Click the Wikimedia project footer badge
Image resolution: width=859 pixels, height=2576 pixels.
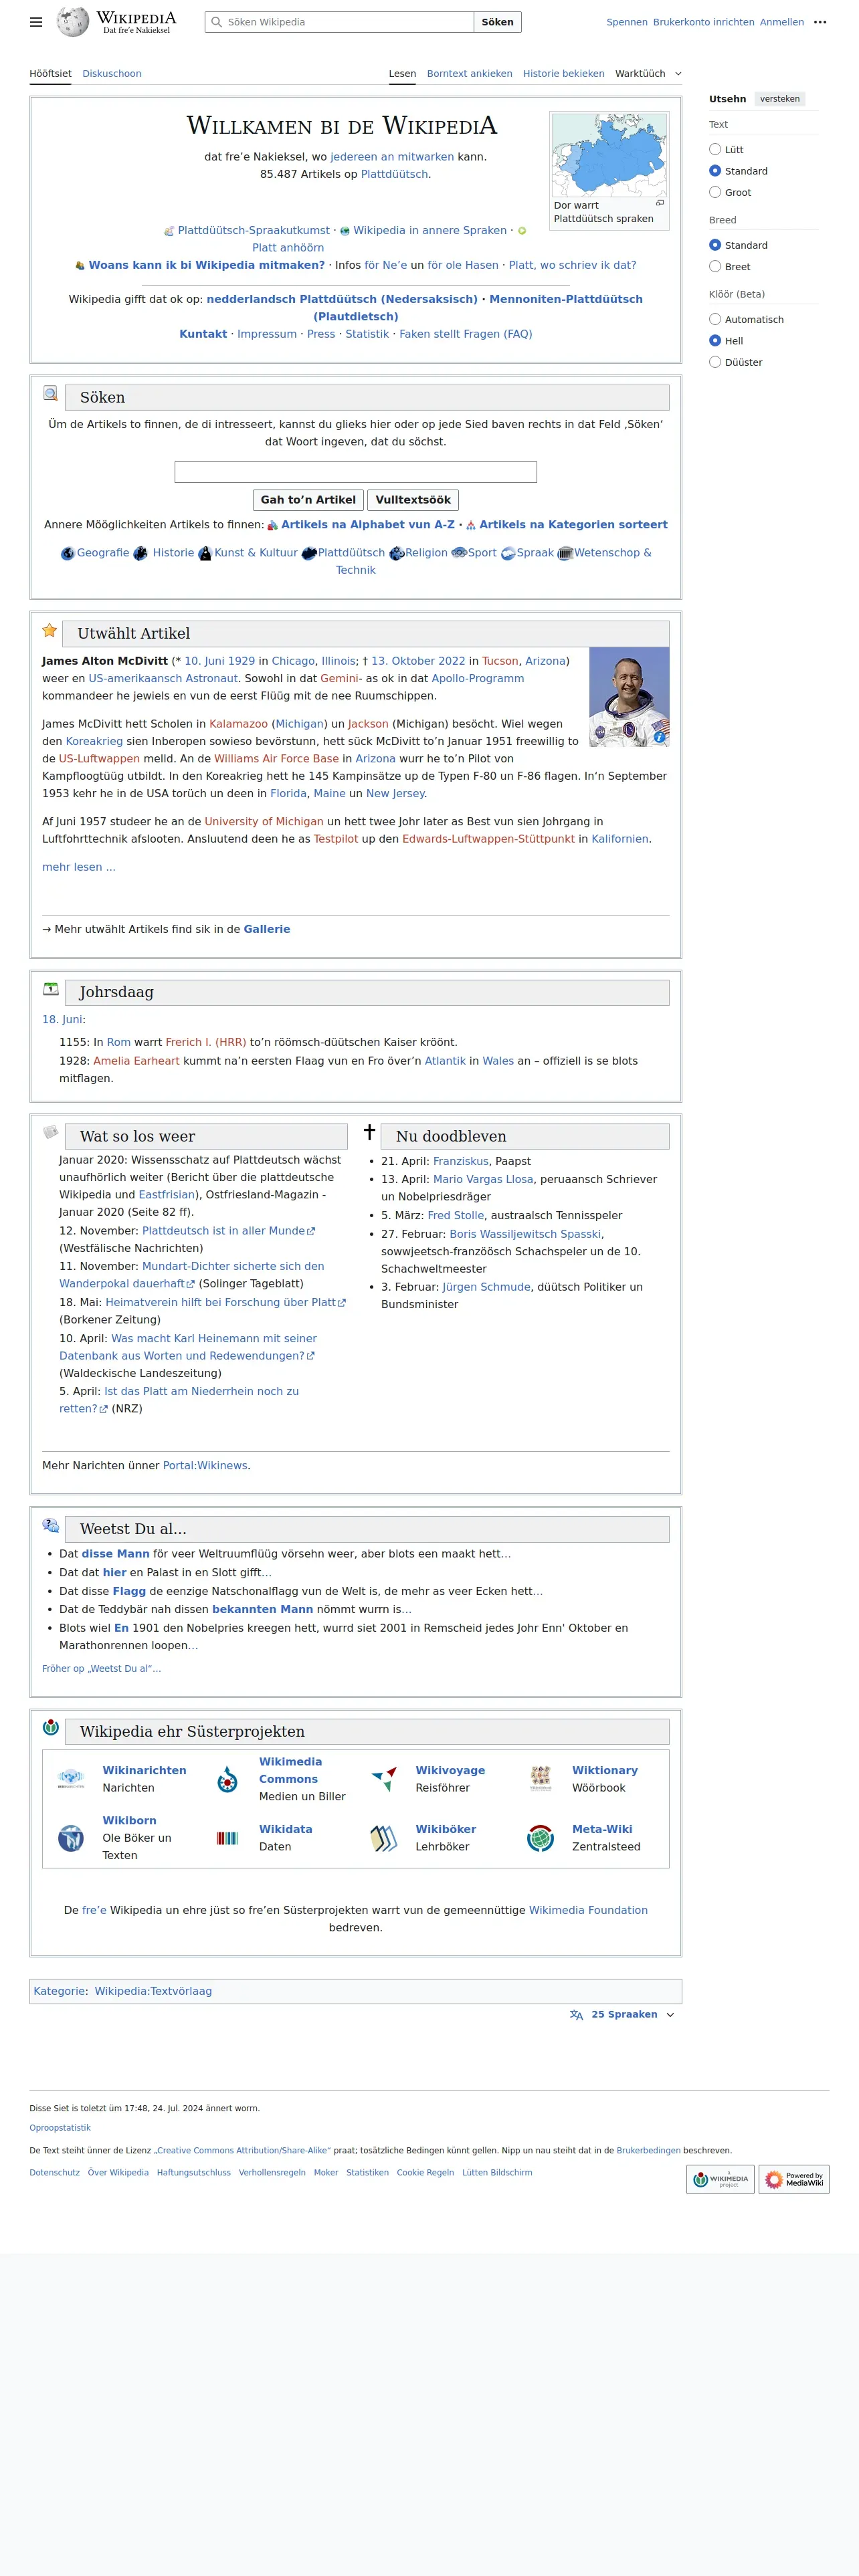click(720, 2179)
